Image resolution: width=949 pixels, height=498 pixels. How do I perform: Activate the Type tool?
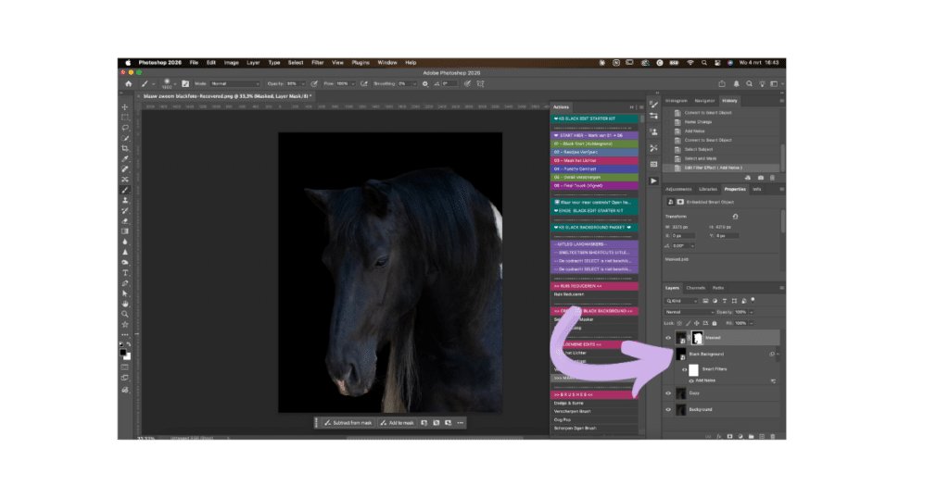click(125, 272)
